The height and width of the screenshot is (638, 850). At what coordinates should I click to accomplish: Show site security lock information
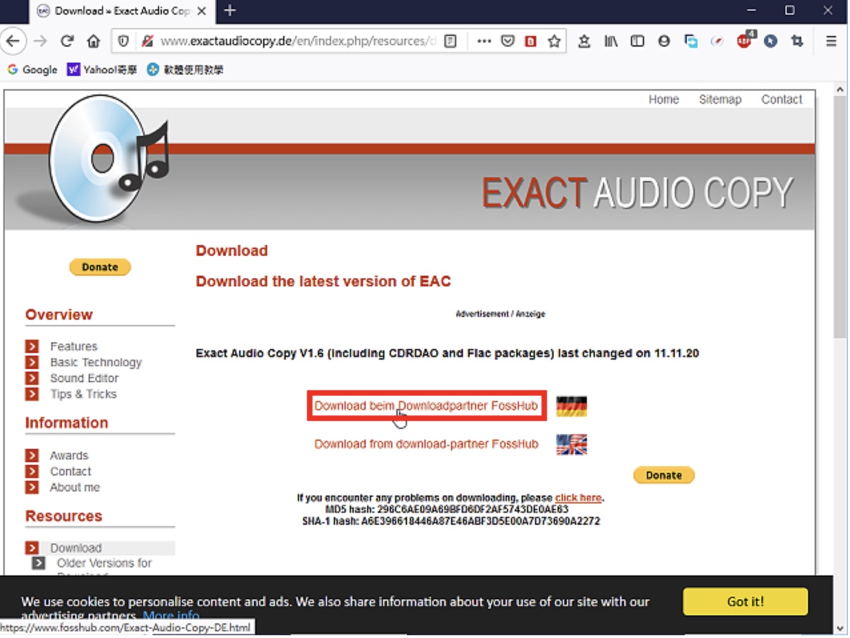pyautogui.click(x=147, y=41)
